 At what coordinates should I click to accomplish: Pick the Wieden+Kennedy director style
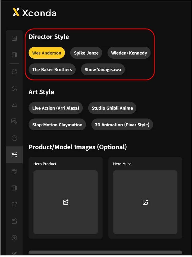pyautogui.click(x=129, y=53)
